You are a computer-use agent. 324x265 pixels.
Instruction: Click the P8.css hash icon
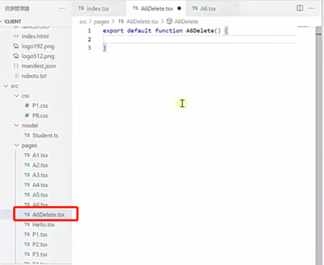(x=27, y=116)
